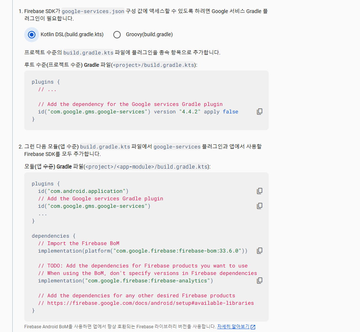Select the Groovy(build.gradle) radio button

click(x=117, y=35)
